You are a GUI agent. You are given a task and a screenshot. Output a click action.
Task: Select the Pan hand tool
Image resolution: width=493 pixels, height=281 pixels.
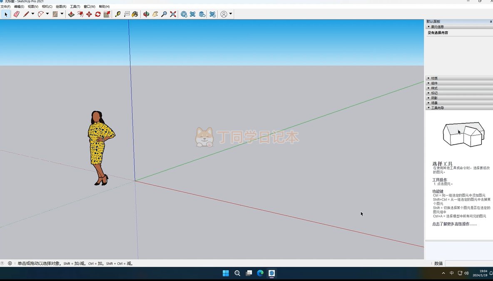[155, 14]
